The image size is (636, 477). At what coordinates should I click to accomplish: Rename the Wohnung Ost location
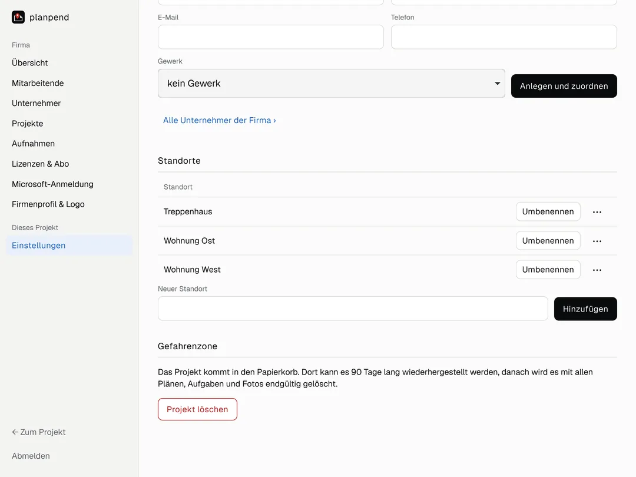[x=548, y=241]
